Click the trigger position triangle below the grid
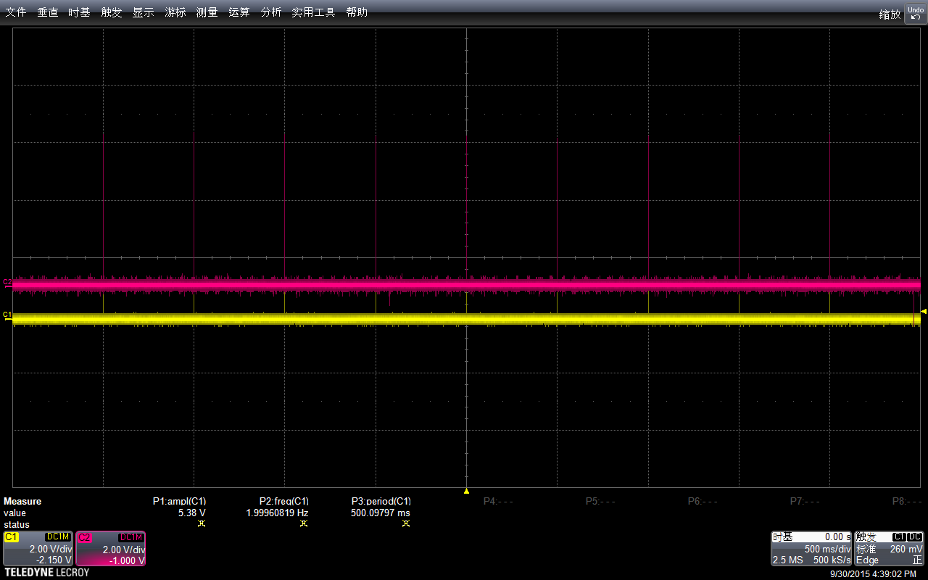The width and height of the screenshot is (928, 580). click(x=466, y=491)
